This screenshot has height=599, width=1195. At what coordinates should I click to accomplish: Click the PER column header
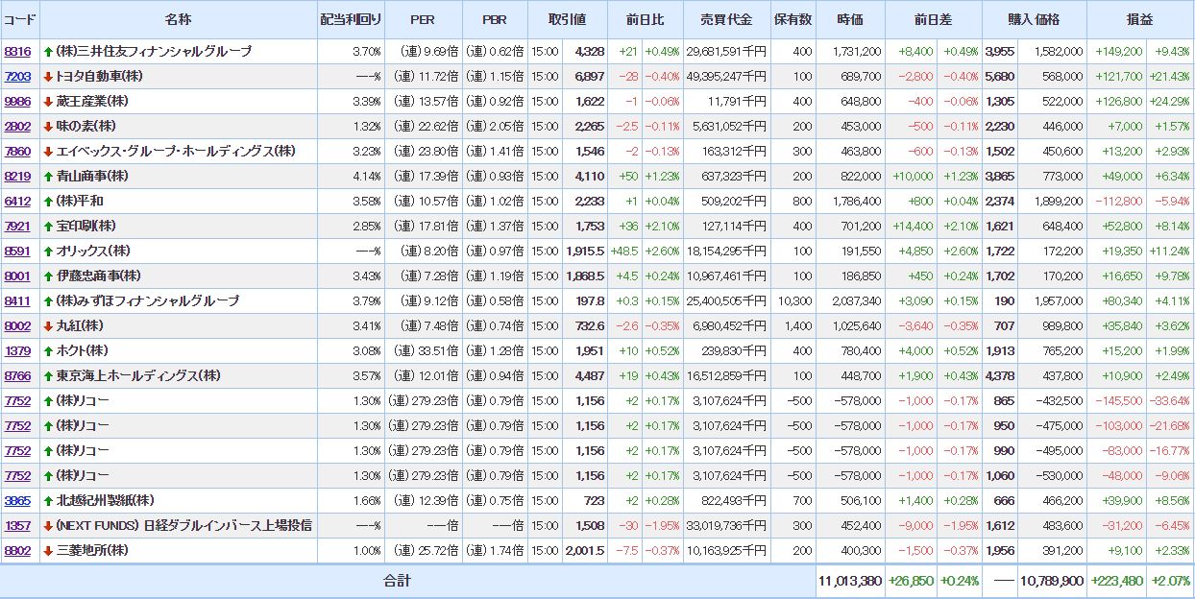pyautogui.click(x=423, y=19)
